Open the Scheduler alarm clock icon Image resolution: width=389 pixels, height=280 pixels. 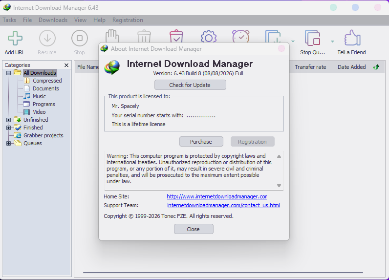240,36
